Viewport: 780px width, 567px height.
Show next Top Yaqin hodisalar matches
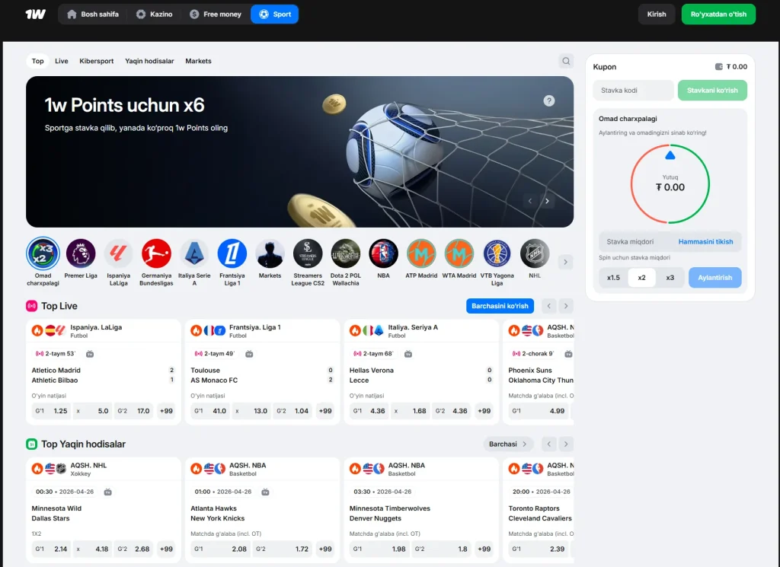566,444
